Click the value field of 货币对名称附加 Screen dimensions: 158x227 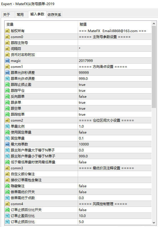(x=115, y=55)
